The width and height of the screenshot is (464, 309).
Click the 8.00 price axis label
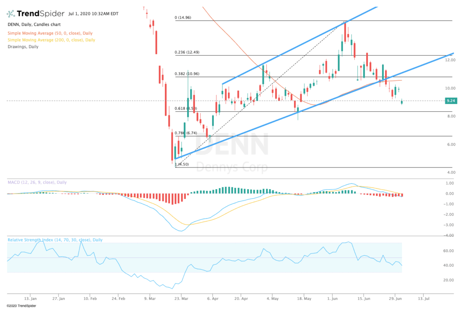[451, 116]
